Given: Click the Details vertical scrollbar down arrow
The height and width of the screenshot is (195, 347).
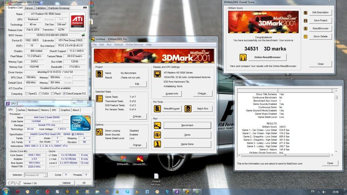Looking at the screenshot, I should click(x=336, y=152).
